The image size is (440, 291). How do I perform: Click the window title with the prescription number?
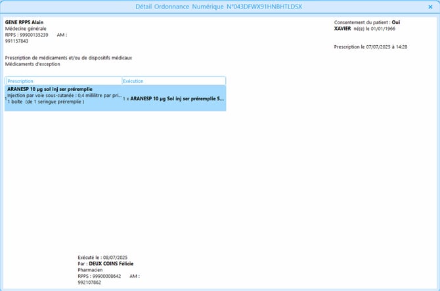click(x=219, y=7)
